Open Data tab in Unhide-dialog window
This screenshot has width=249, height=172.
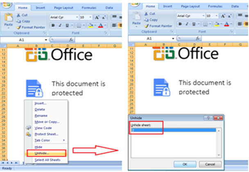235,7
